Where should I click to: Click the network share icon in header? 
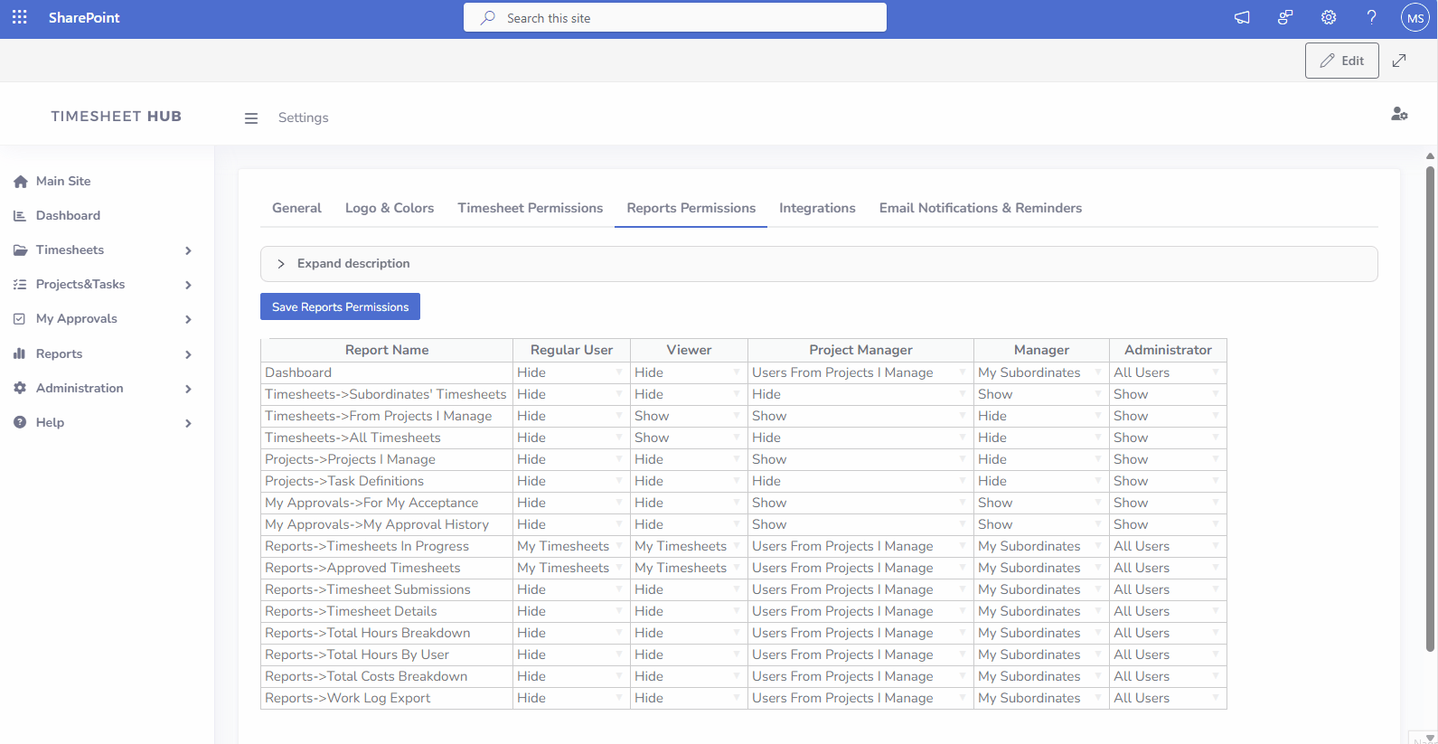pyautogui.click(x=1284, y=17)
